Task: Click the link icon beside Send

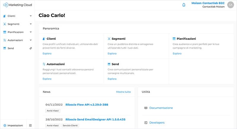Action: (x=31, y=48)
